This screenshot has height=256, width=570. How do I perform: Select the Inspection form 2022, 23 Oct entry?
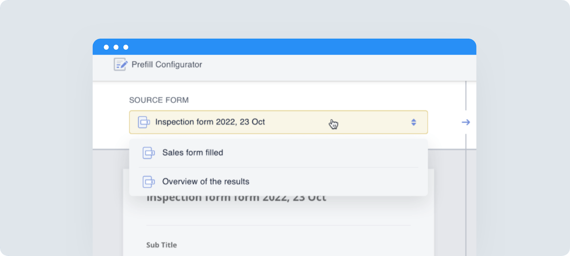[x=210, y=122]
